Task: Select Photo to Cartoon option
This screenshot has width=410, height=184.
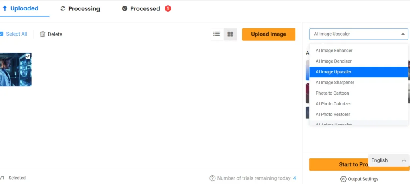Action: pyautogui.click(x=332, y=93)
